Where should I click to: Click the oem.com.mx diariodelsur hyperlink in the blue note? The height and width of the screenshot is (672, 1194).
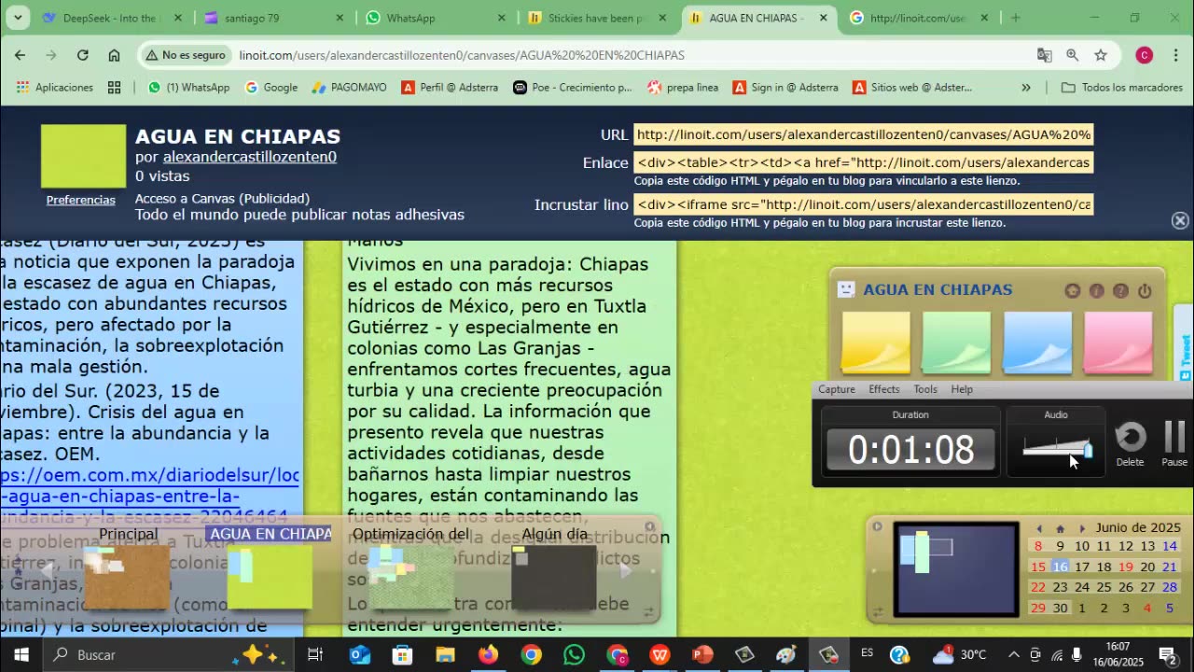coord(149,496)
